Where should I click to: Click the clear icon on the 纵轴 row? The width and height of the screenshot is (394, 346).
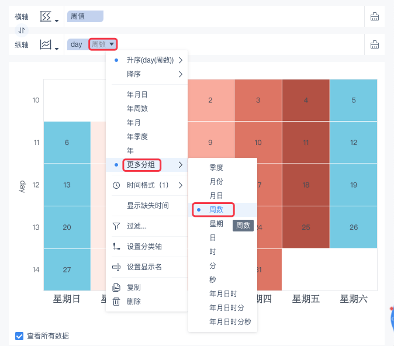(x=375, y=44)
